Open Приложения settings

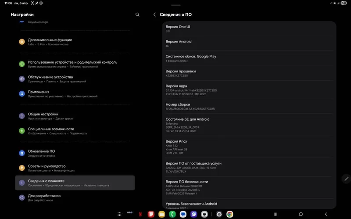click(x=75, y=93)
